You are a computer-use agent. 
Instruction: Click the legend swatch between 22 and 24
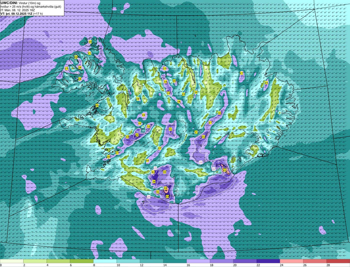pyautogui.click(x=268, y=261)
